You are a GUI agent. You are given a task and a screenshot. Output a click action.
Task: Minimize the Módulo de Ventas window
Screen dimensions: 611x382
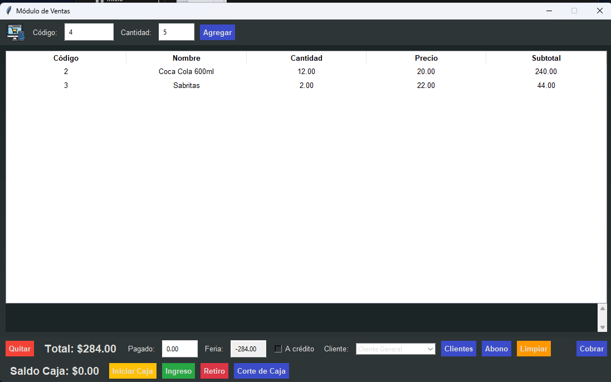[549, 11]
